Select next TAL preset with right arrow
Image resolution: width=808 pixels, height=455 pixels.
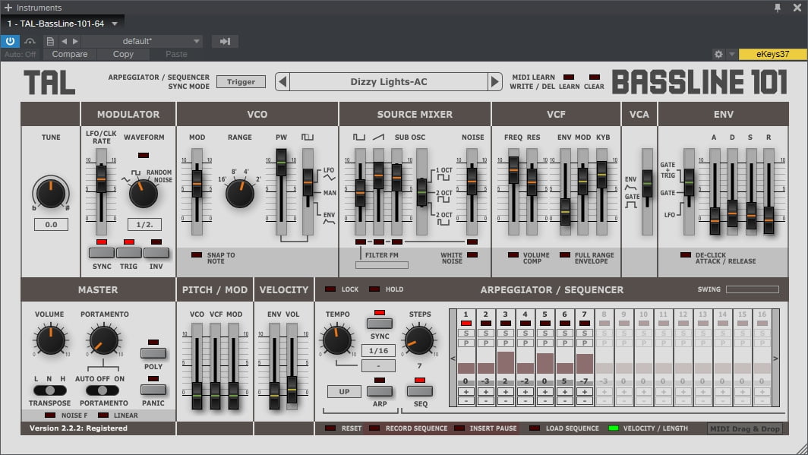click(494, 82)
